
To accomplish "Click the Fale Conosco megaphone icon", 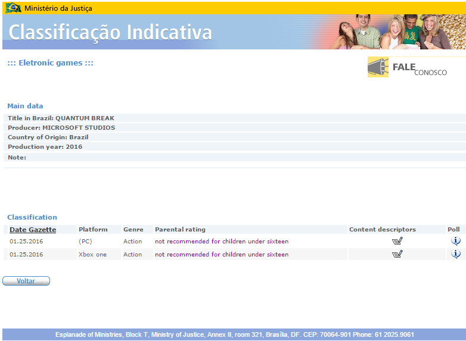I will click(378, 67).
